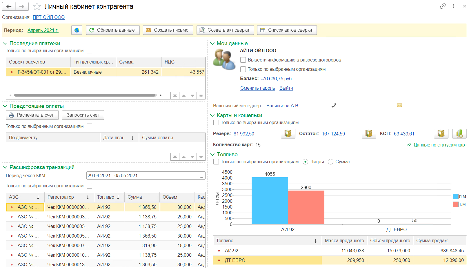Open the three-dot more options menu

453,6
